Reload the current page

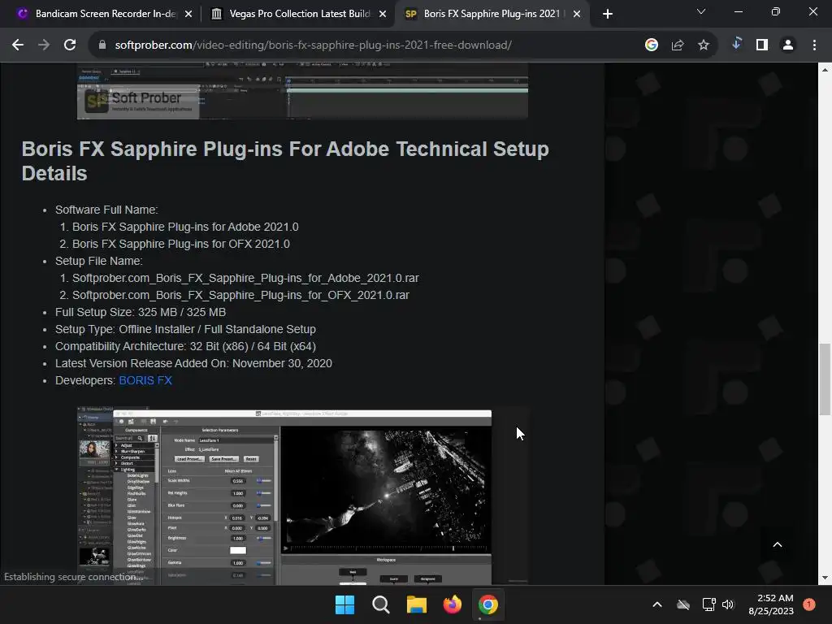70,45
